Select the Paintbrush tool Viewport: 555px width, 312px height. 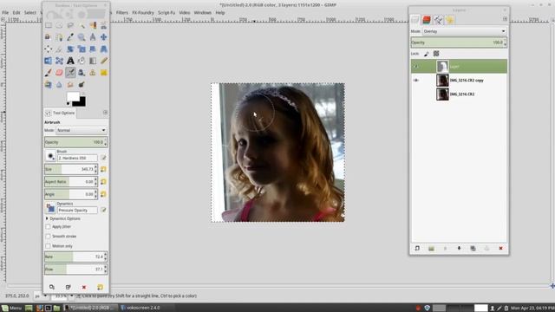(x=48, y=73)
